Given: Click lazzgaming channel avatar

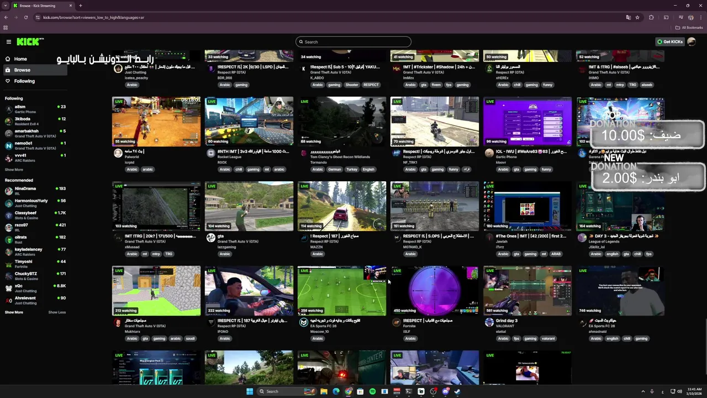Looking at the screenshot, I should point(211,238).
